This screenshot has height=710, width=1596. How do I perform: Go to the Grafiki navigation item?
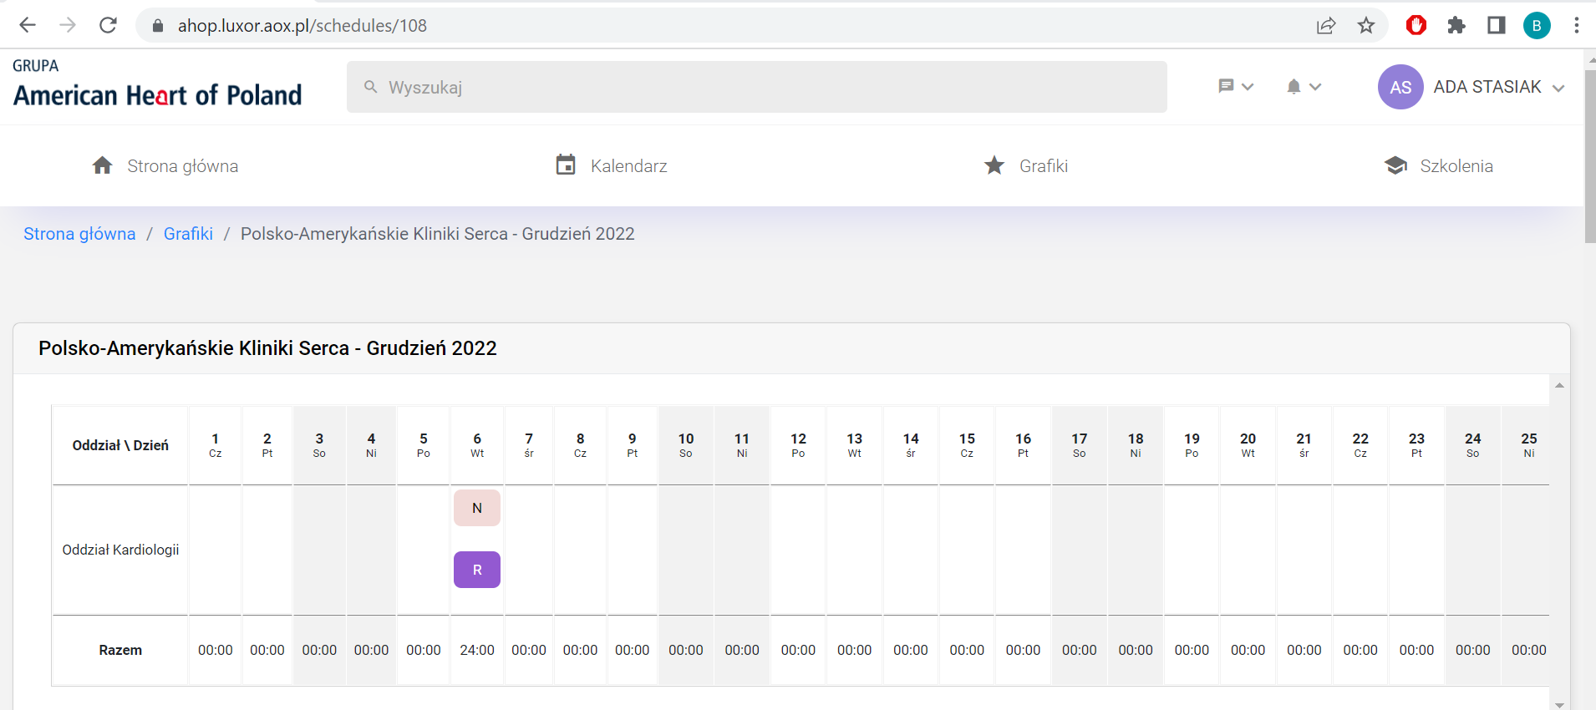click(1026, 165)
